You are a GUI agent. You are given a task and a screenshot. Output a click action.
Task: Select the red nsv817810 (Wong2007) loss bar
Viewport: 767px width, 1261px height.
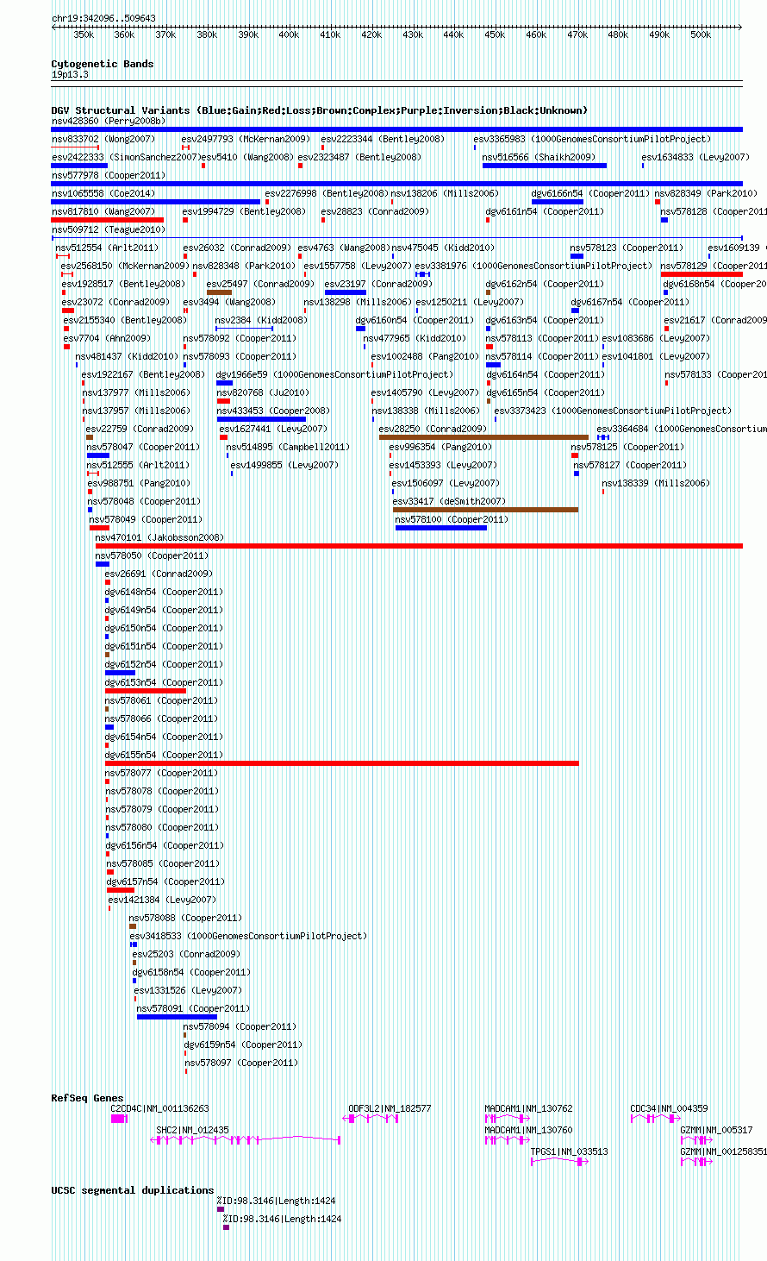pos(108,220)
